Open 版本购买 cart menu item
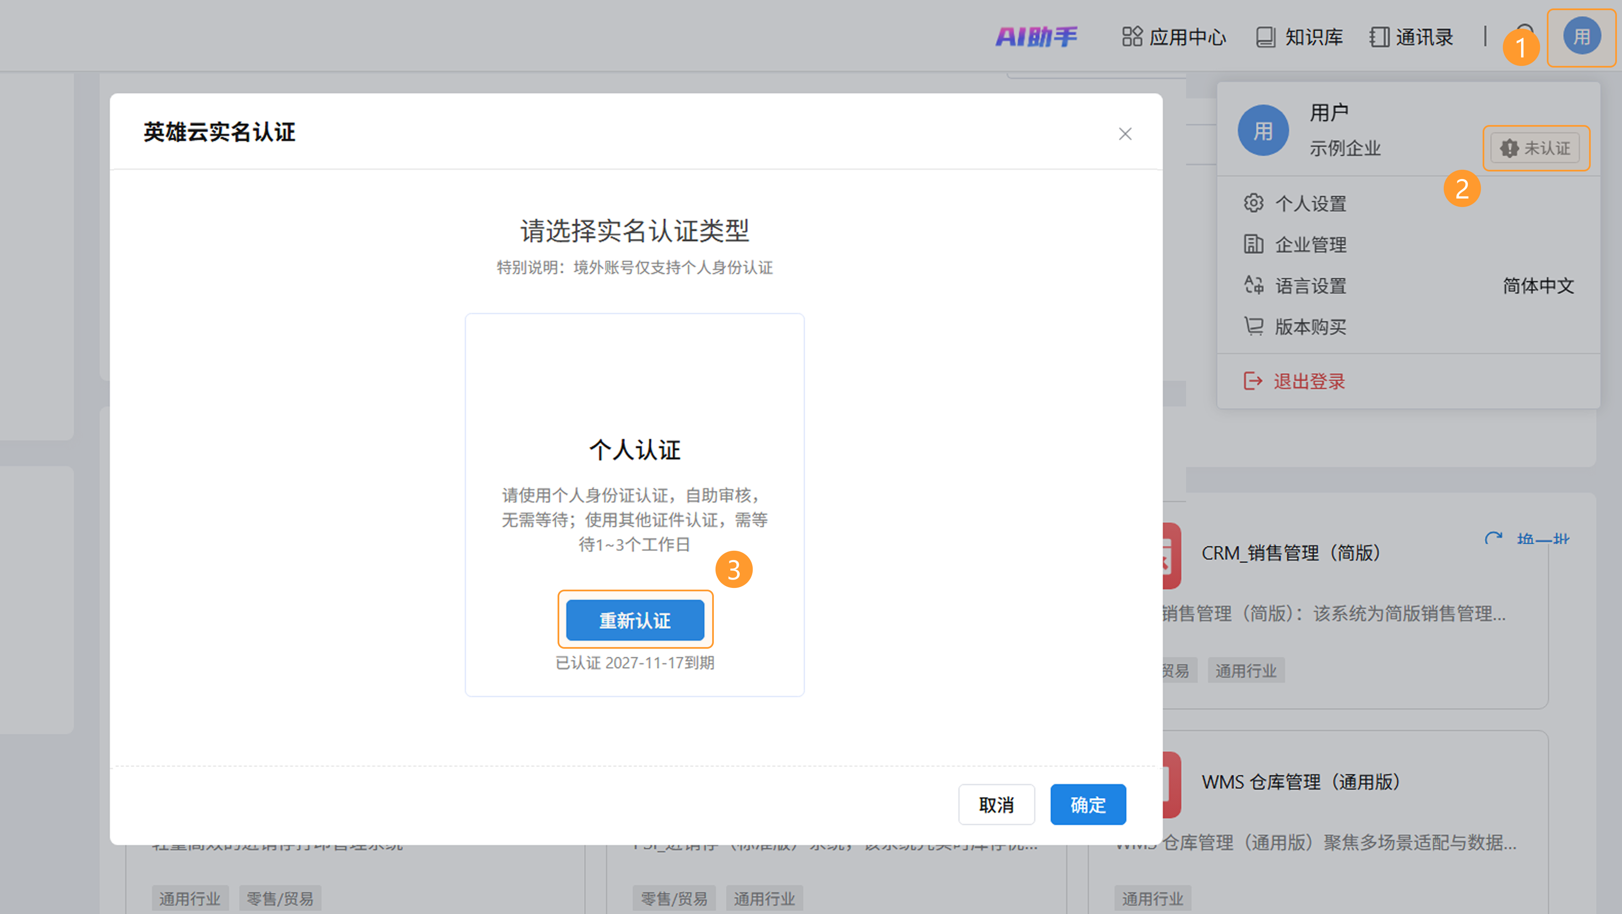Screen dimensions: 1622x914 pyautogui.click(x=1310, y=326)
